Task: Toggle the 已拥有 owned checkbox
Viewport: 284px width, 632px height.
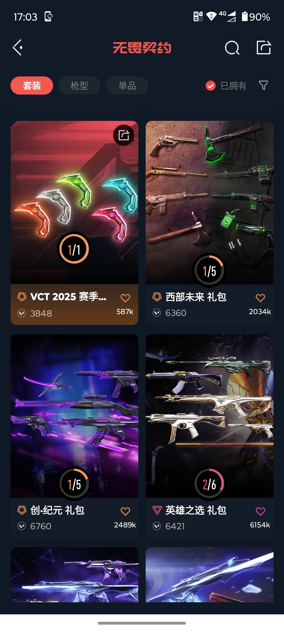Action: pyautogui.click(x=211, y=86)
